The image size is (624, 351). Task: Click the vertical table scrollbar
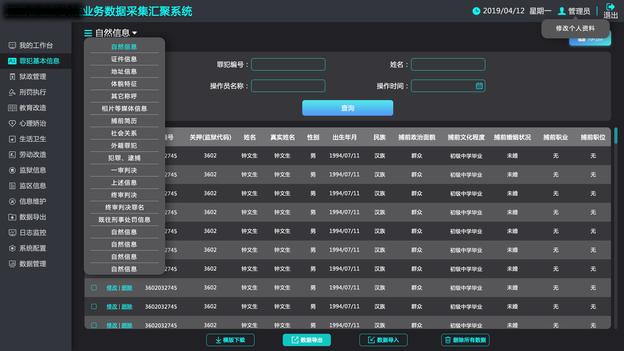pos(616,136)
